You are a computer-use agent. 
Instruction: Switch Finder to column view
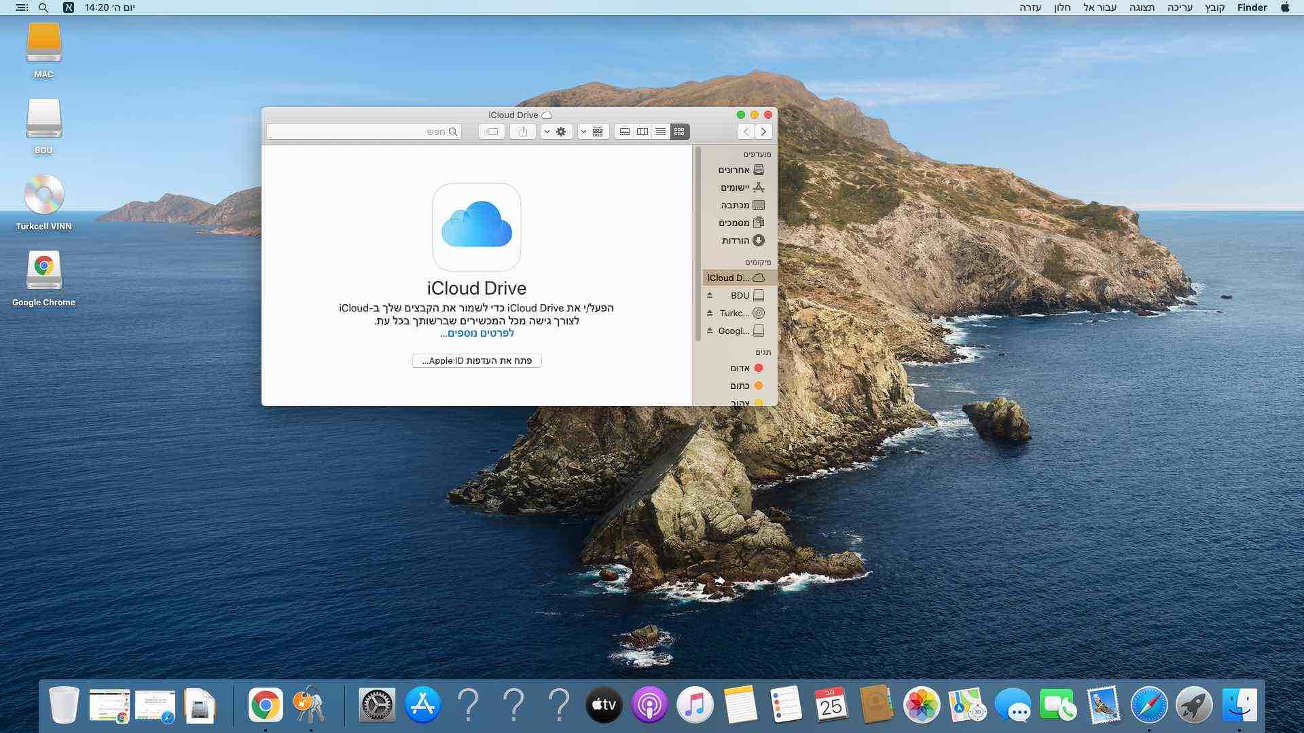pos(642,132)
